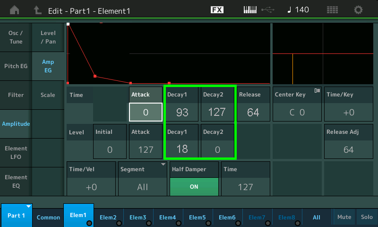Viewport: 378px width, 227px height.
Task: Switch to the Common tab
Action: pos(48,218)
